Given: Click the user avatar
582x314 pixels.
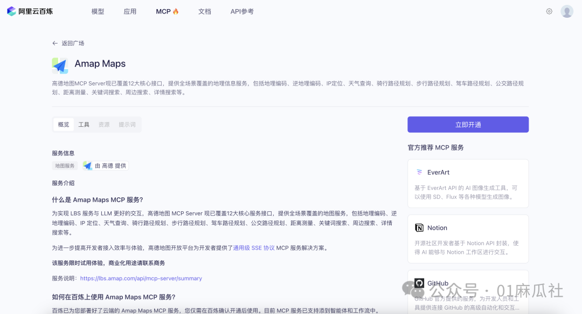Looking at the screenshot, I should click(x=567, y=11).
